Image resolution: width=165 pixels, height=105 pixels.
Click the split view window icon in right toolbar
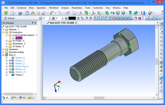pyautogui.click(x=161, y=91)
